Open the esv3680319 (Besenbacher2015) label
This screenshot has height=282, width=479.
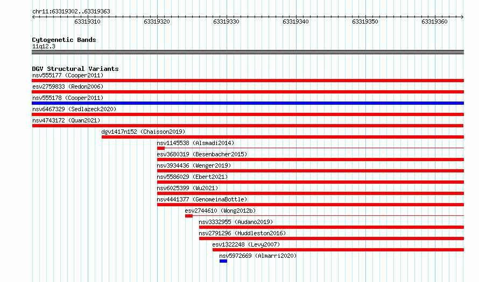point(202,154)
